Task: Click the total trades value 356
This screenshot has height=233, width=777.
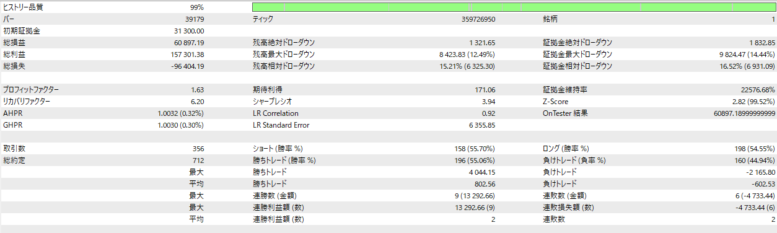Action: point(198,149)
